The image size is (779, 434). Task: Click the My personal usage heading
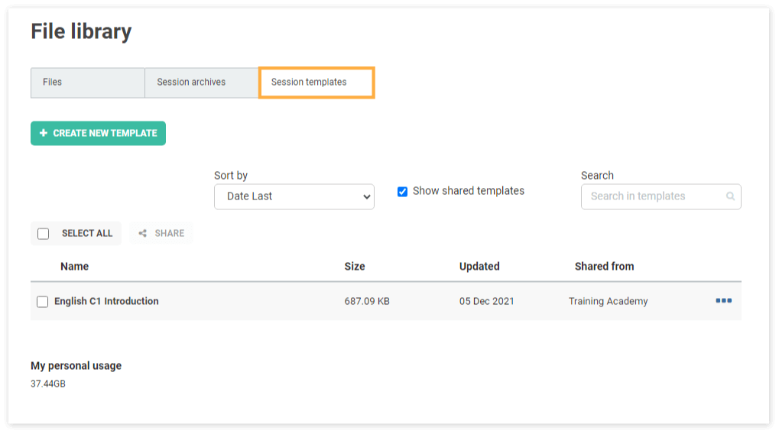[76, 365]
